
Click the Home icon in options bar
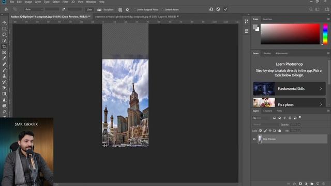pyautogui.click(x=6, y=9)
